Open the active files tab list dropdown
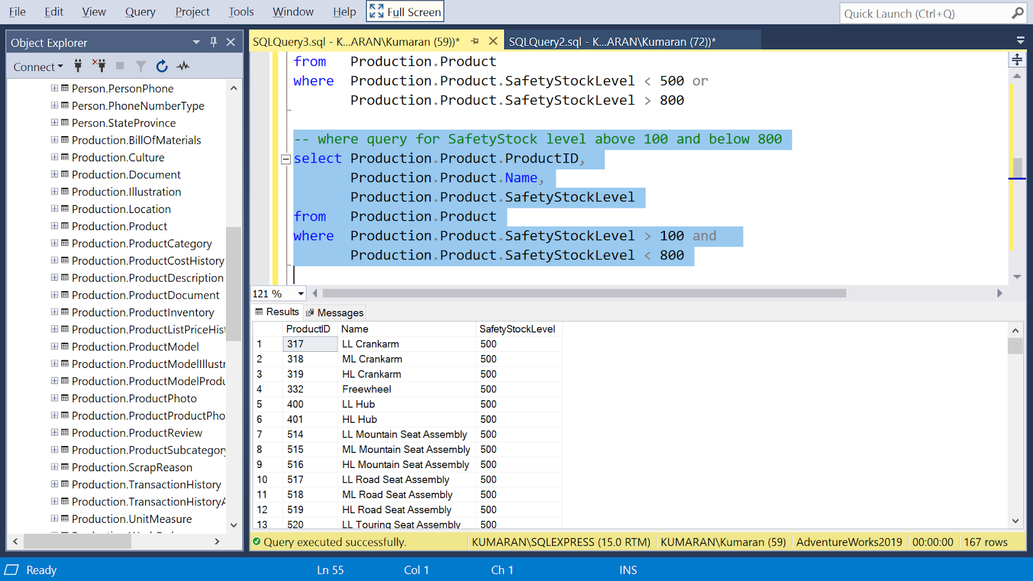Screen dimensions: 1033x581 pyautogui.click(x=1020, y=41)
